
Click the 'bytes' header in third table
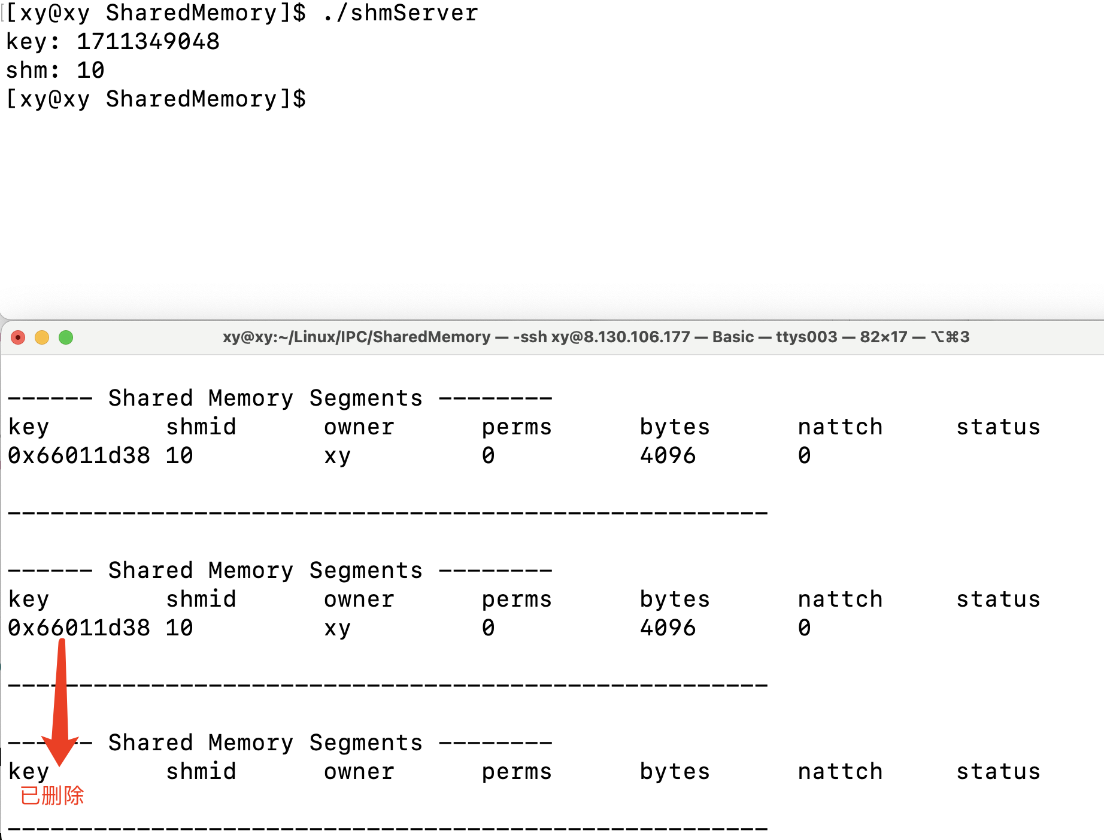[x=675, y=772]
